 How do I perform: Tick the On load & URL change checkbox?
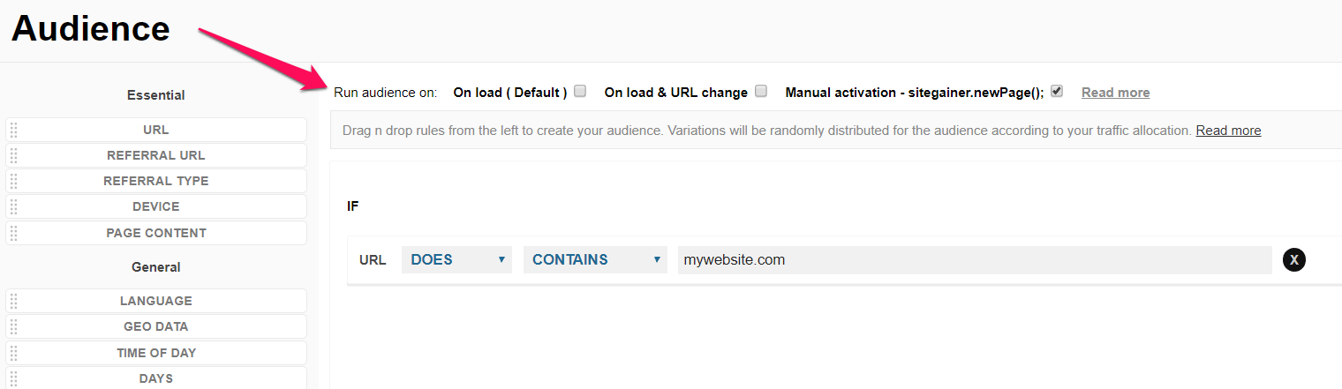click(x=761, y=91)
